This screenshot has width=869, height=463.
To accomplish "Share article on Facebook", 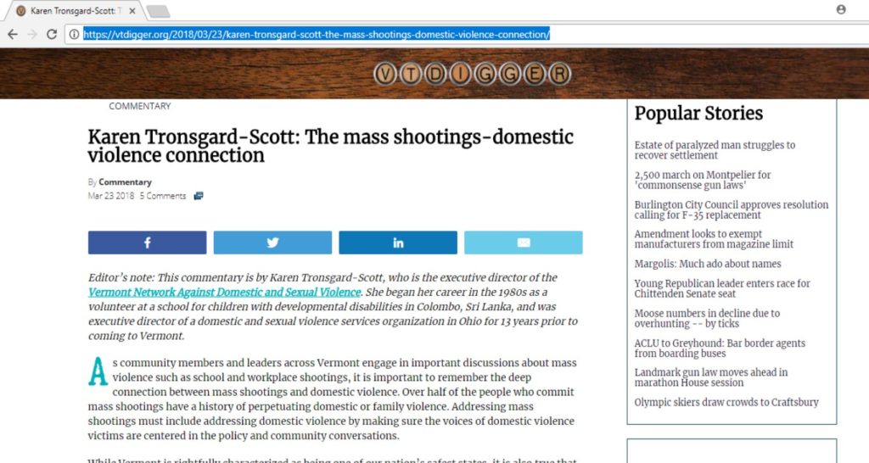I will pos(147,243).
